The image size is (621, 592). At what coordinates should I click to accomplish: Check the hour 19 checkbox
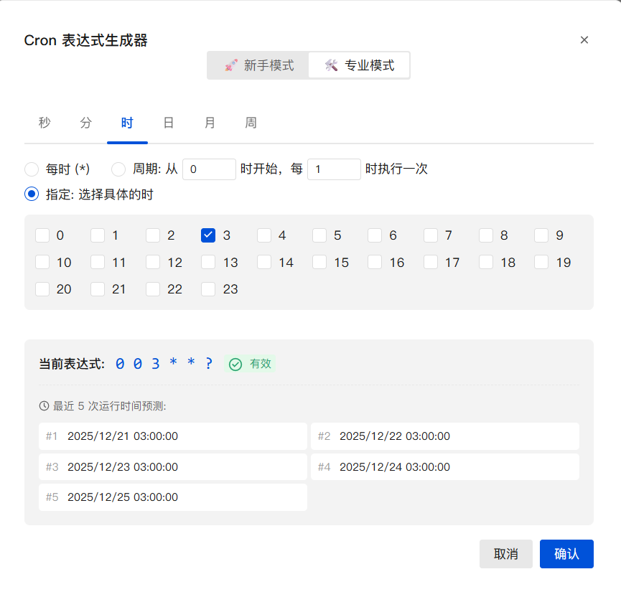(541, 263)
